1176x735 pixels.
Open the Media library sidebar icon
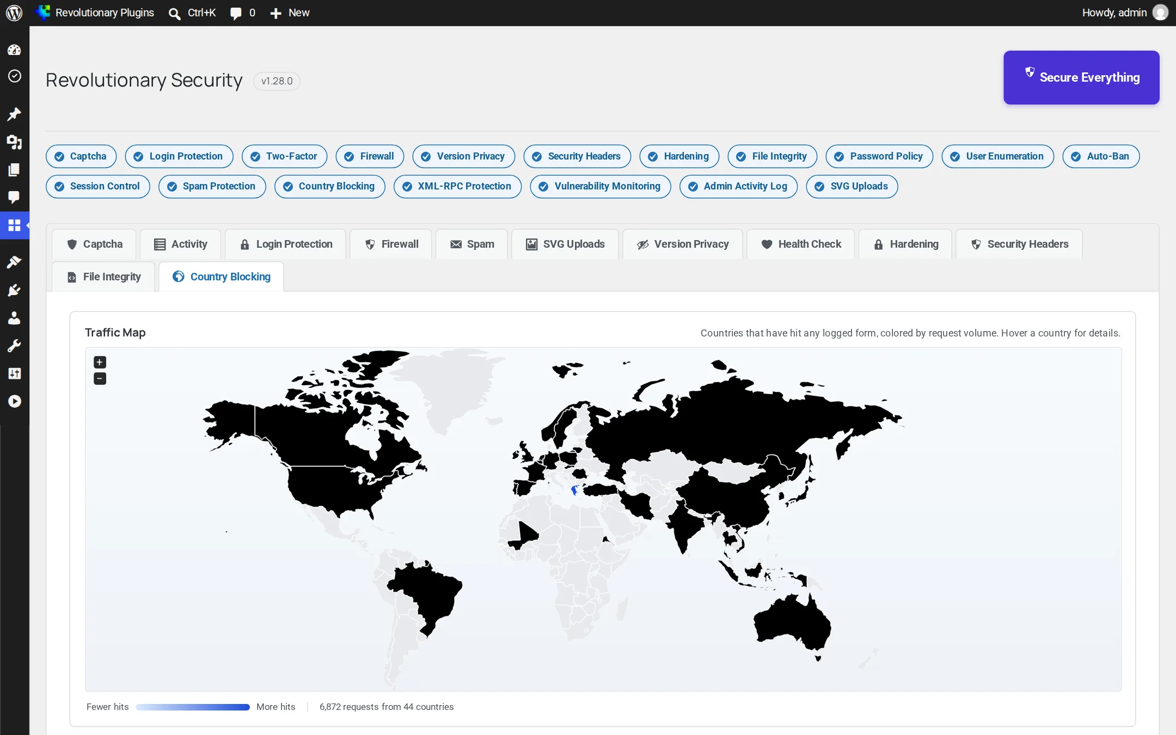coord(14,142)
